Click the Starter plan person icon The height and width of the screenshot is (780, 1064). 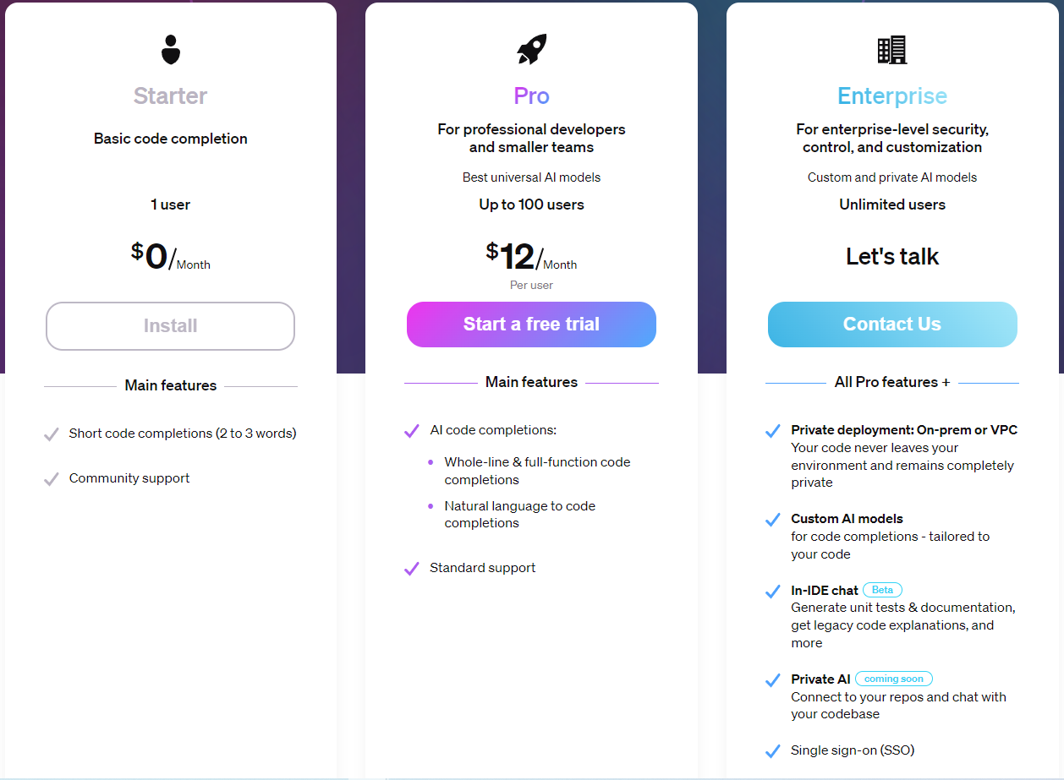[171, 50]
